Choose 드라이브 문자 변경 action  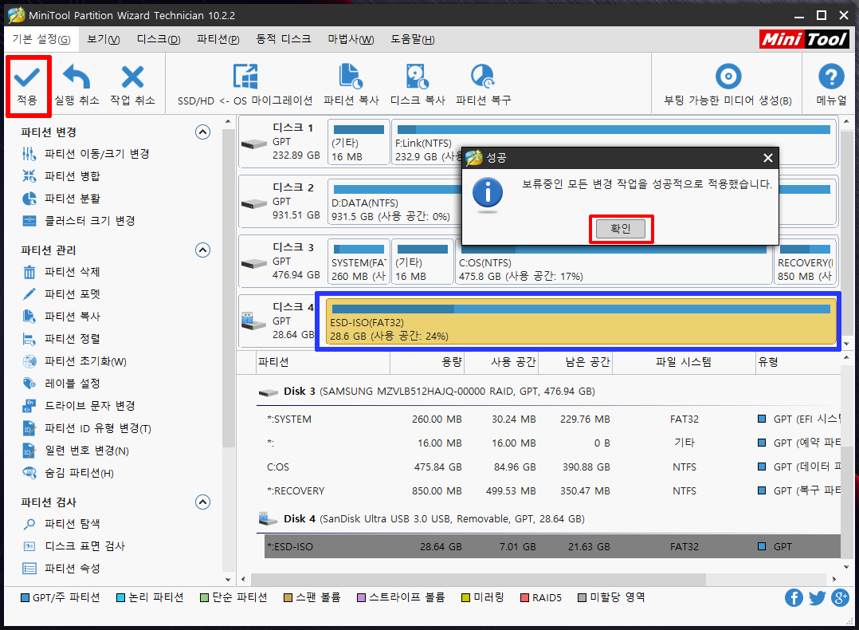click(x=78, y=406)
